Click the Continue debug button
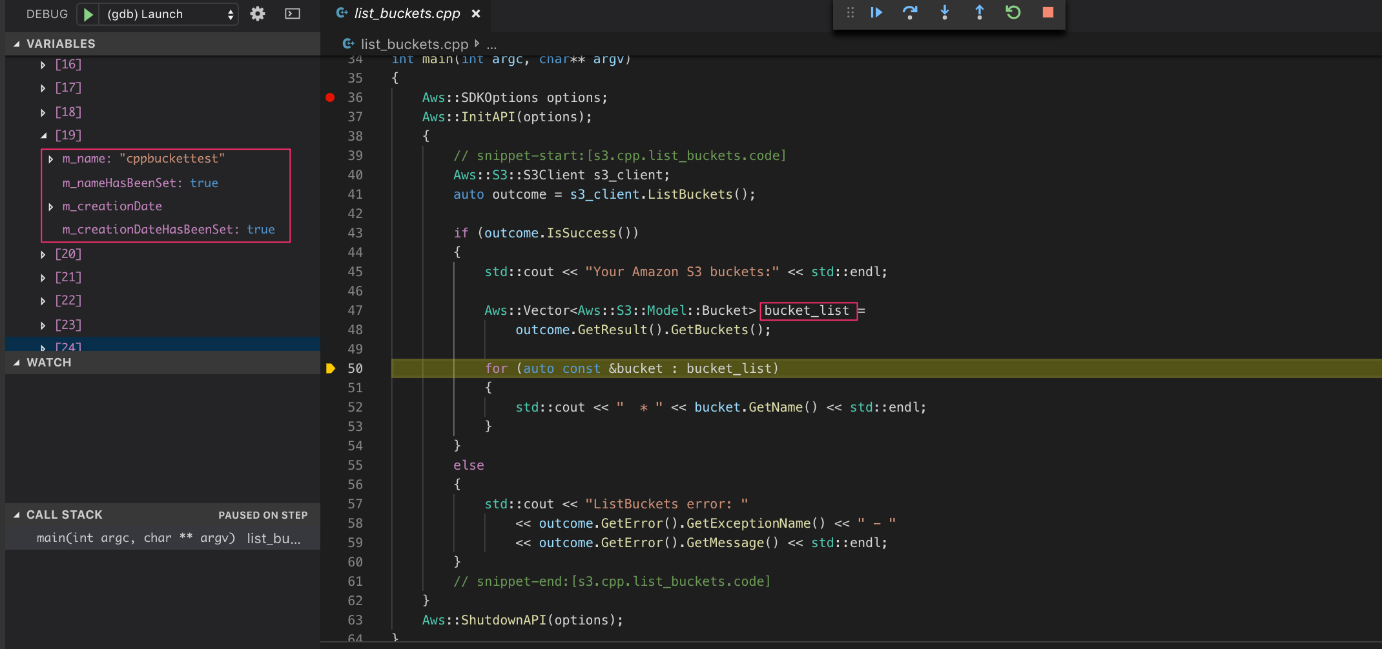The height and width of the screenshot is (649, 1382). tap(876, 13)
